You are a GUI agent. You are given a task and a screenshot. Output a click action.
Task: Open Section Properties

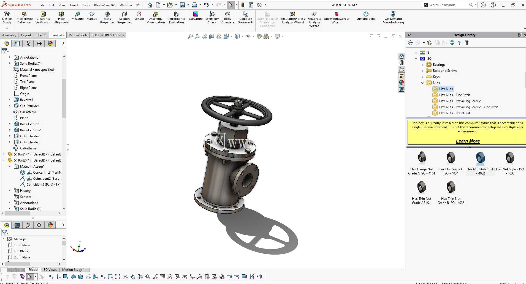click(x=124, y=18)
